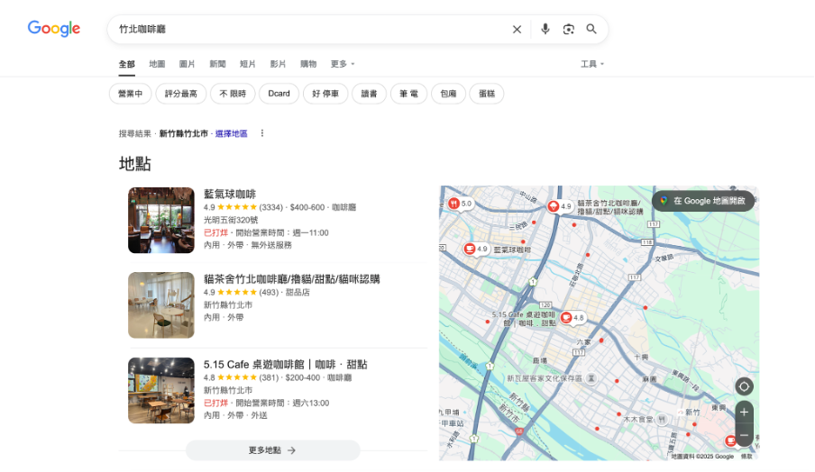This screenshot has height=472, width=815.
Task: Click the 新瓦屋客家文化保存區 landmark icon
Action: 591,378
